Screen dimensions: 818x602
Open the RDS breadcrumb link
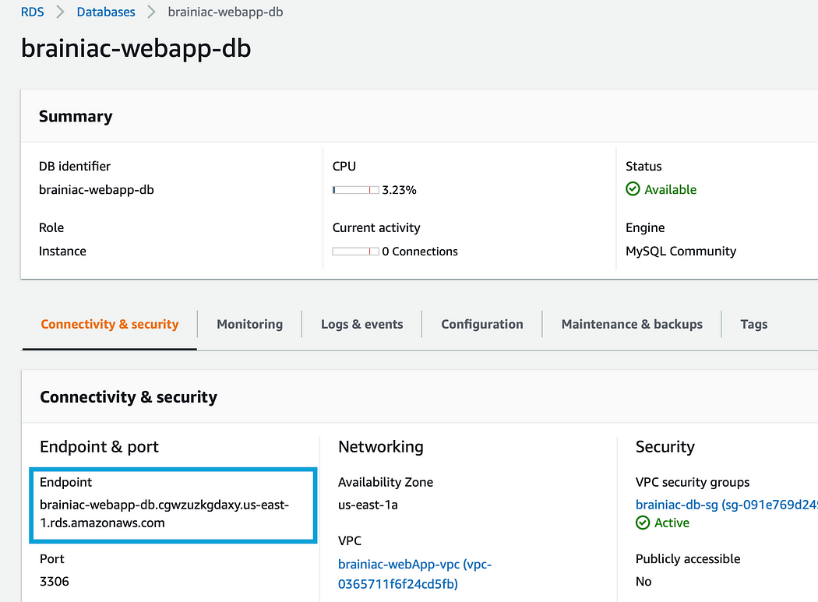point(33,12)
